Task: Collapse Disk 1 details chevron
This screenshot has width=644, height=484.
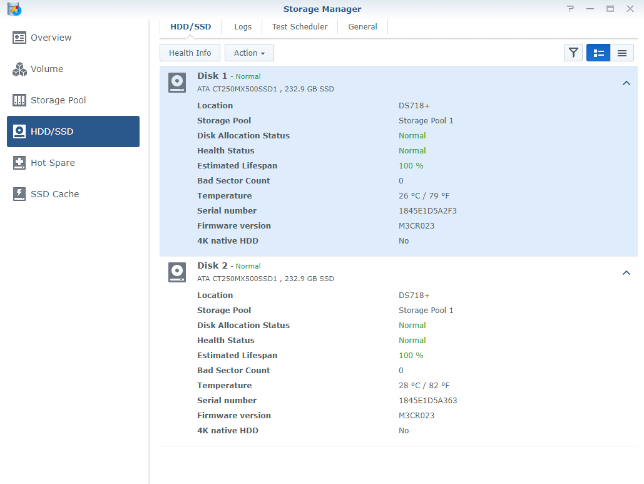Action: (626, 83)
